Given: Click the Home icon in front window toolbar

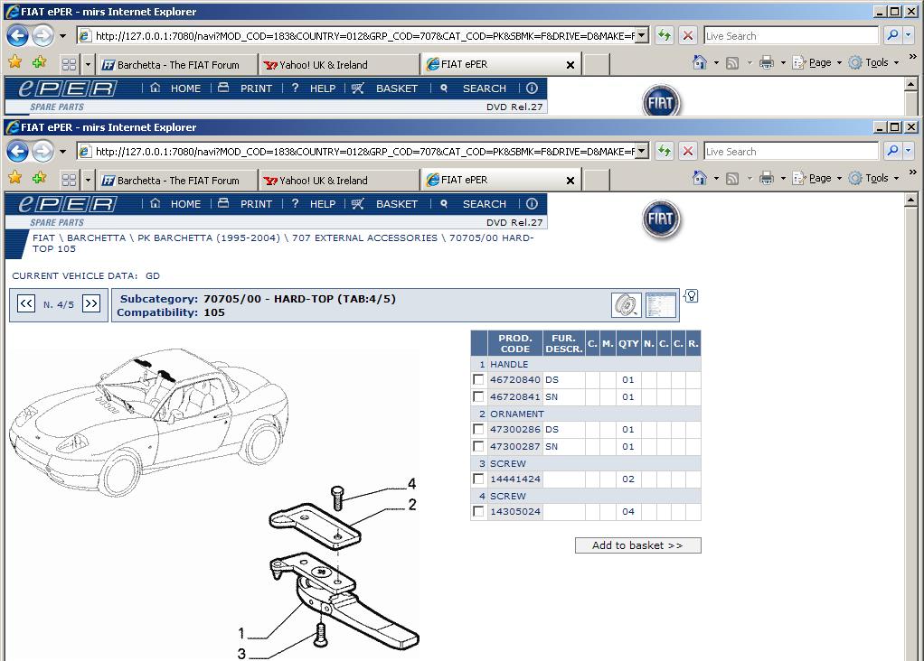Looking at the screenshot, I should click(x=700, y=179).
